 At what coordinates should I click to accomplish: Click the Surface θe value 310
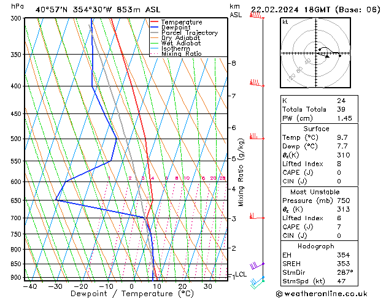(344, 155)
